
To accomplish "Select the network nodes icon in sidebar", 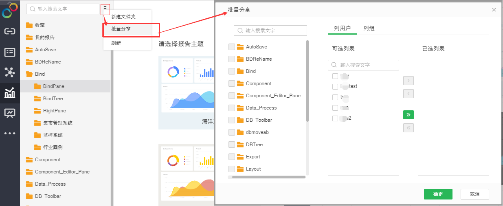I will click(10, 72).
